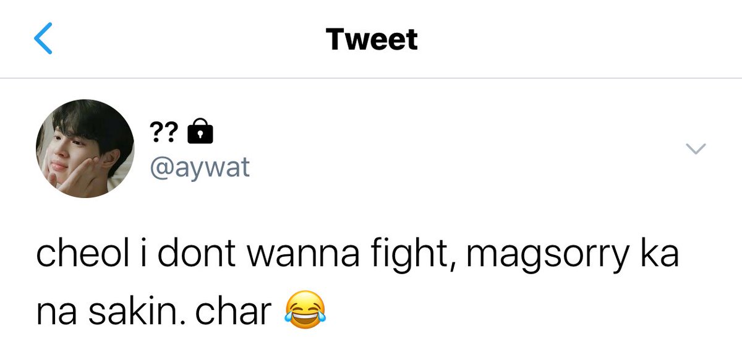Click the padlock protected-account icon
The width and height of the screenshot is (742, 362).
[x=199, y=131]
